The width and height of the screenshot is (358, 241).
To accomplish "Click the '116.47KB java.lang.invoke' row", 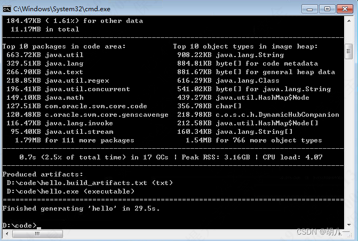I will pos(60,123).
